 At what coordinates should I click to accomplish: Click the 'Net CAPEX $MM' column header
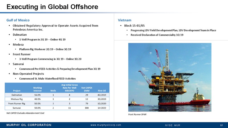point(87,89)
